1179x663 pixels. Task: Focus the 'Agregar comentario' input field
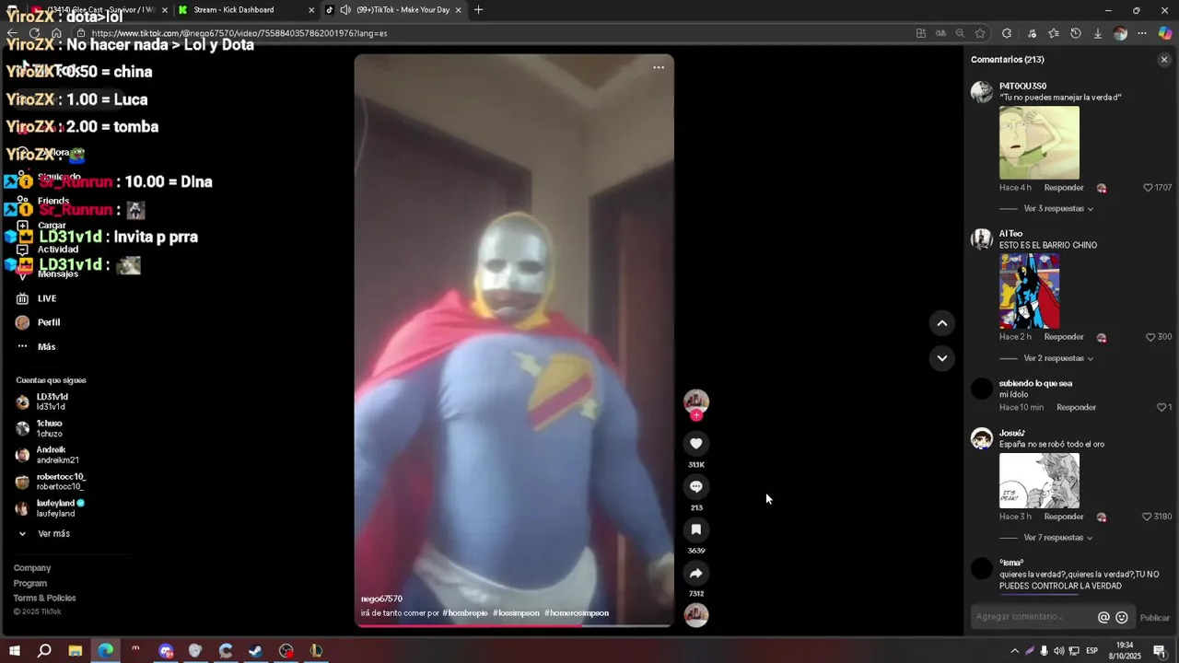[1033, 617]
